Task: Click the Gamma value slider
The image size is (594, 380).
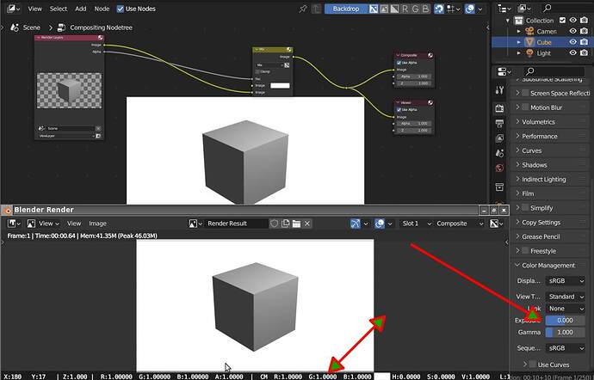Action: 566,333
